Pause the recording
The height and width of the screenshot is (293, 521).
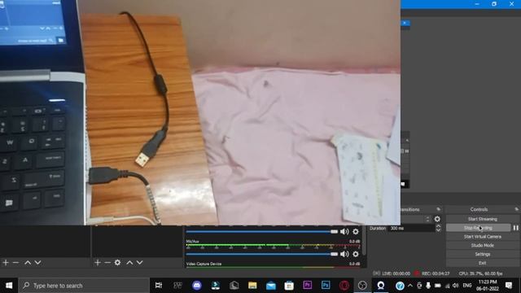(515, 228)
